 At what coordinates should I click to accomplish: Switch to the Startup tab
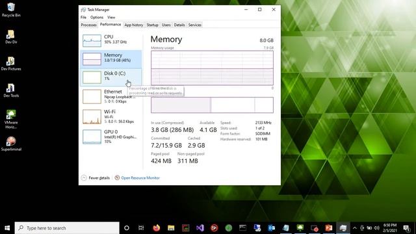click(152, 25)
